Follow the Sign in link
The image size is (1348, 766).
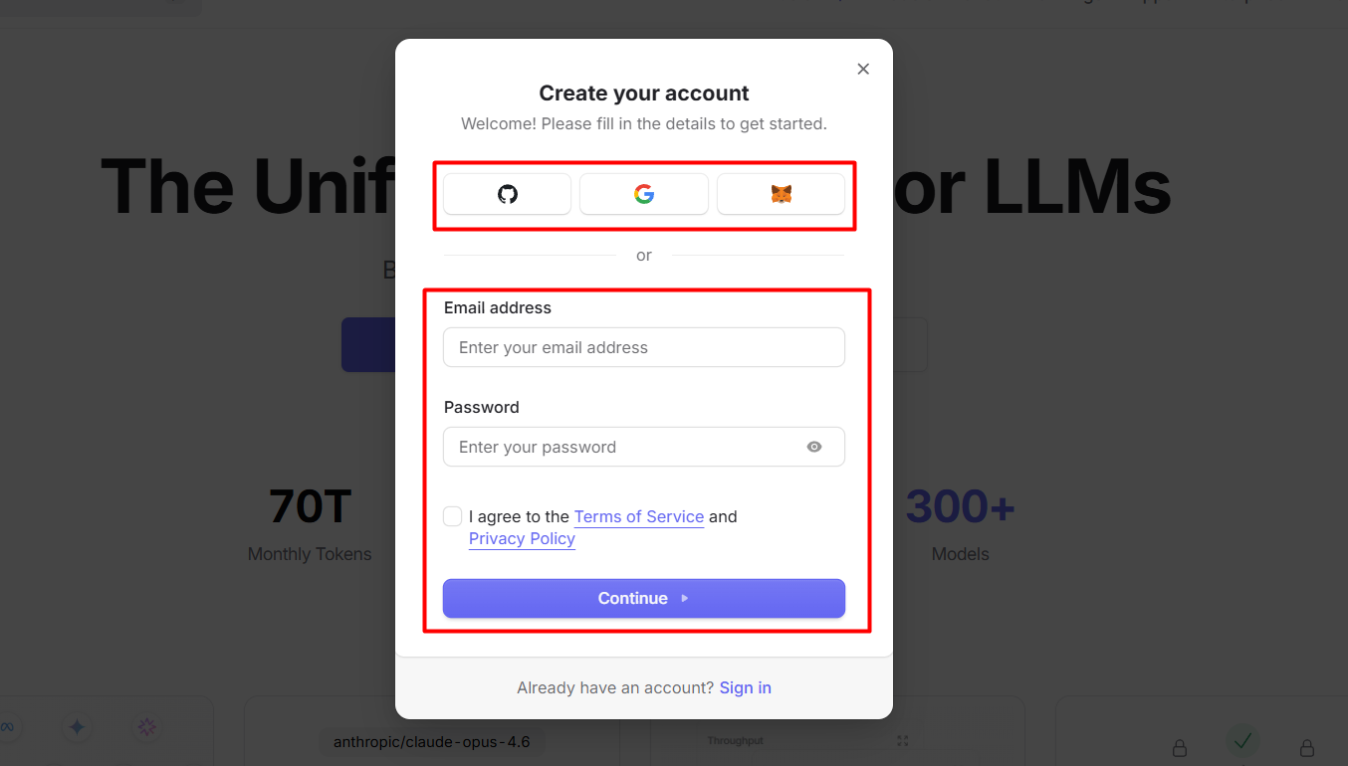tap(745, 687)
